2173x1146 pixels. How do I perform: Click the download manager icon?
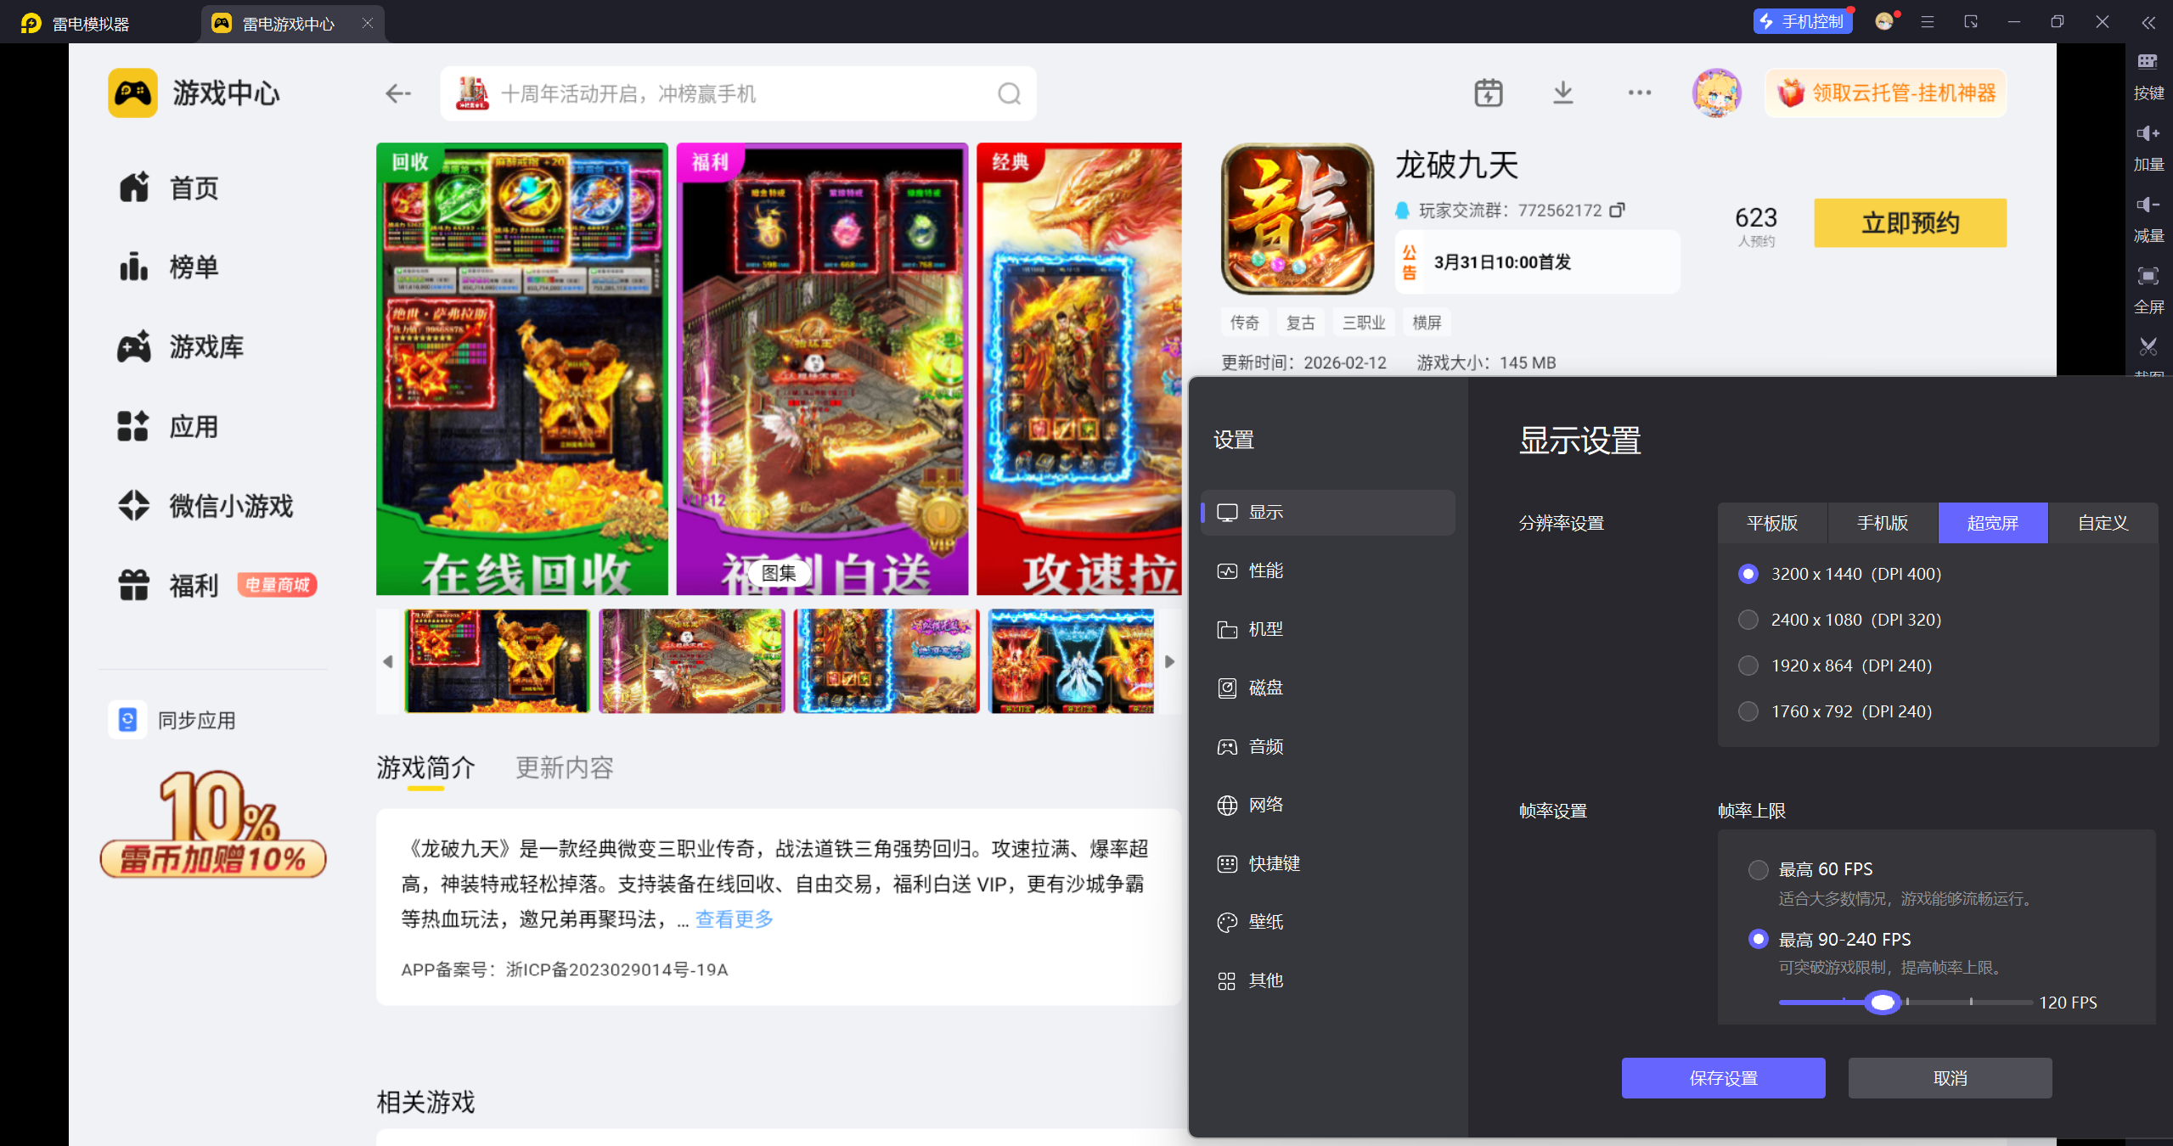click(x=1562, y=93)
